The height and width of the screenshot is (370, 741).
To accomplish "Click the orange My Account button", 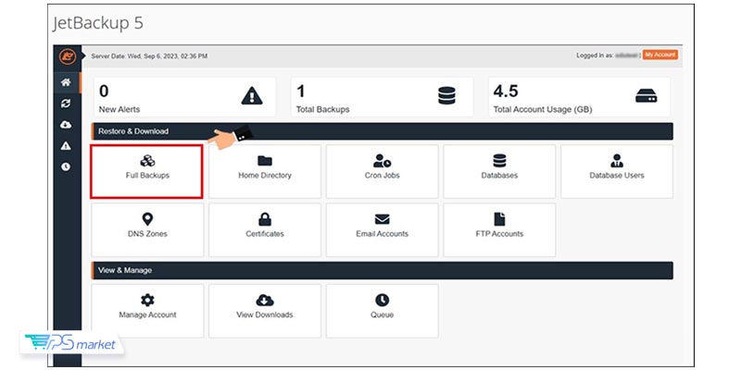I will pyautogui.click(x=660, y=55).
